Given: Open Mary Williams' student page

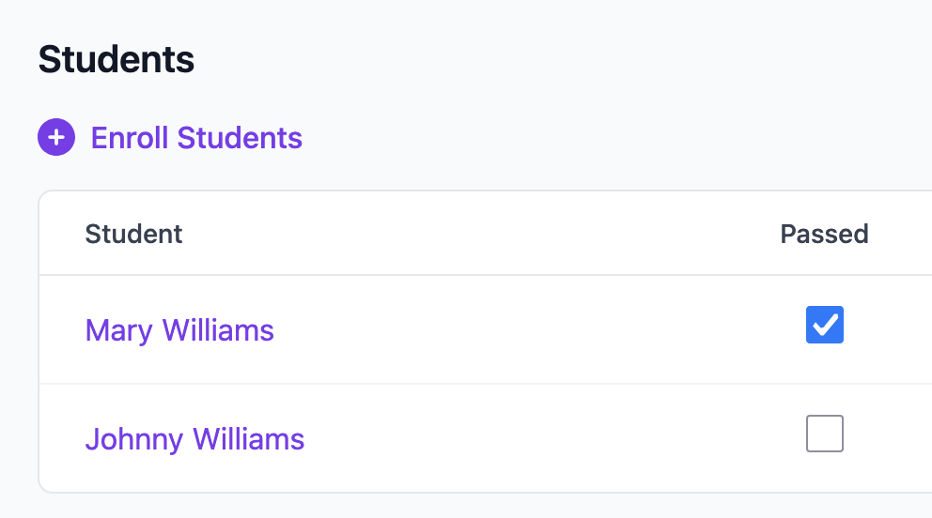Looking at the screenshot, I should coord(179,330).
